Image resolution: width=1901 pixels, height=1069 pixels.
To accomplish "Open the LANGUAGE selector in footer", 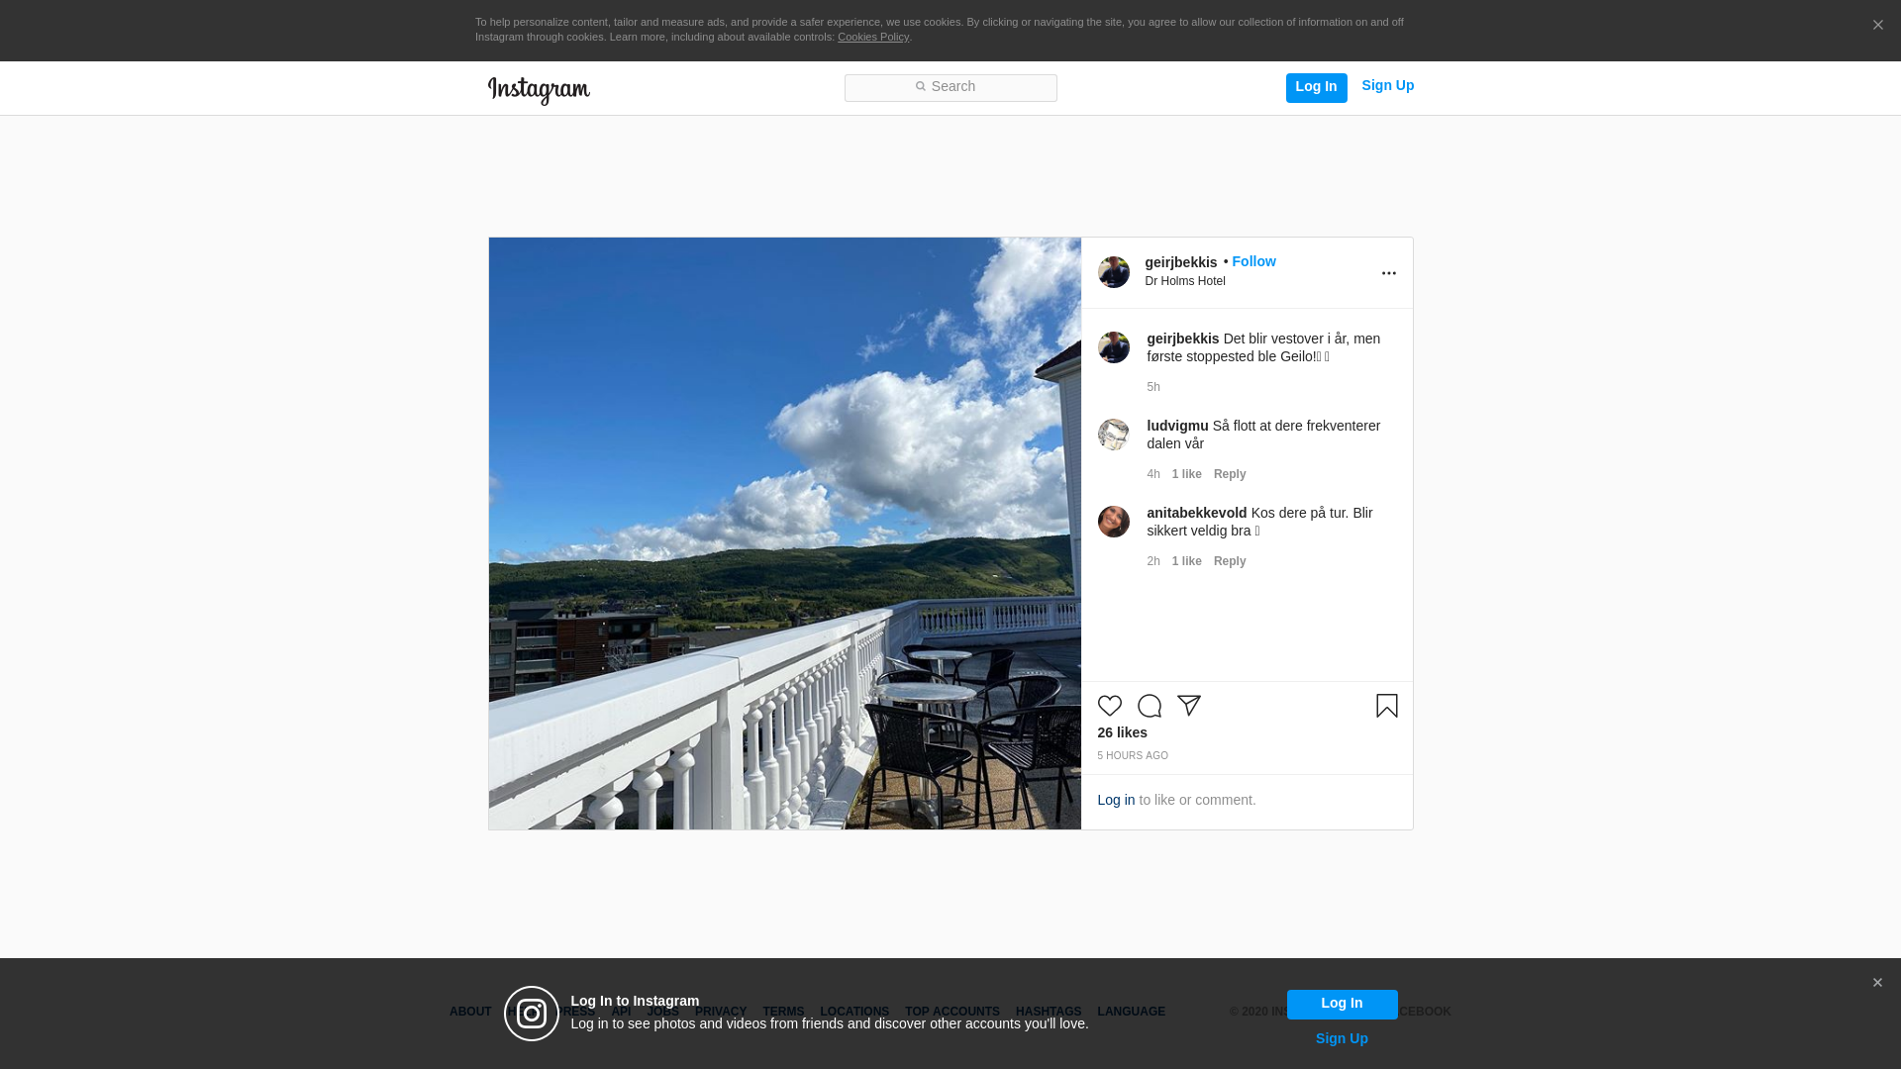I will pos(1131,1012).
